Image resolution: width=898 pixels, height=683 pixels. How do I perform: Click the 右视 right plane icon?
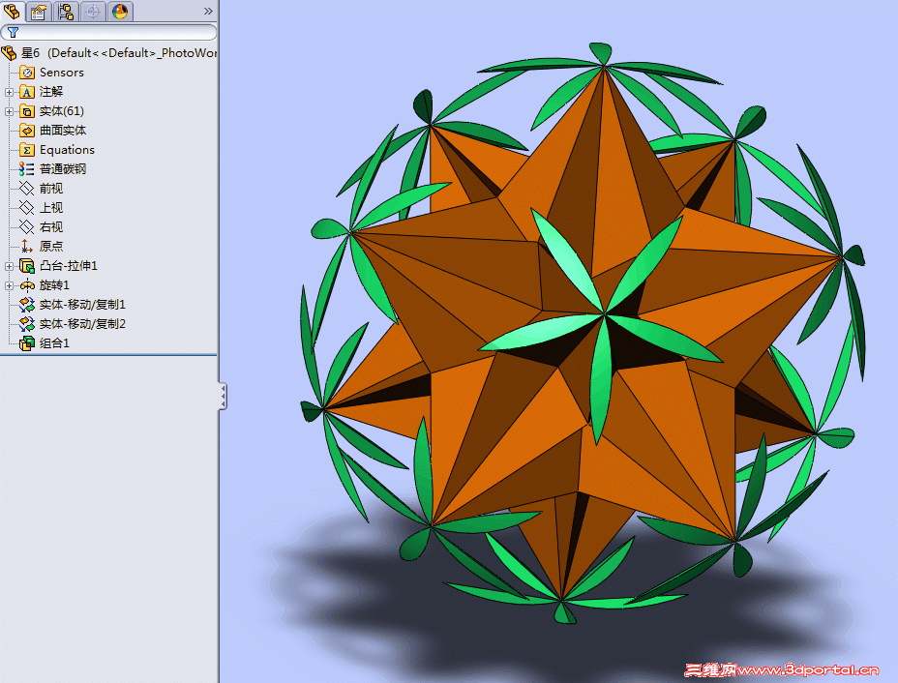coord(27,227)
